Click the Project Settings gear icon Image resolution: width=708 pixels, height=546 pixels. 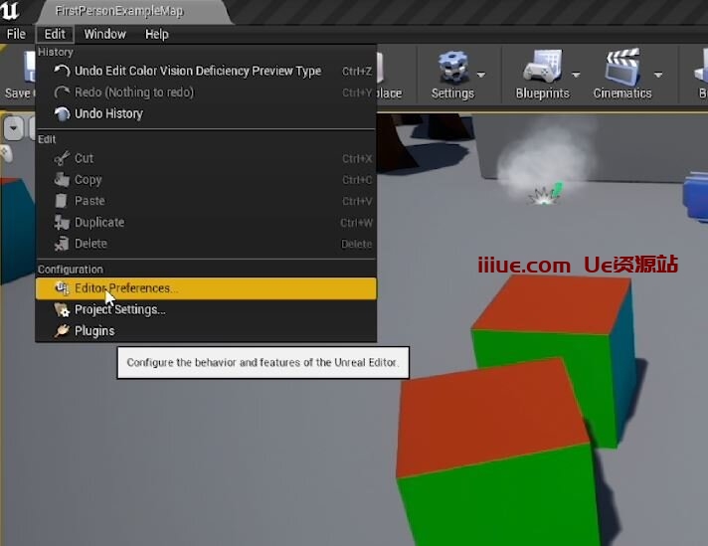pyautogui.click(x=62, y=309)
